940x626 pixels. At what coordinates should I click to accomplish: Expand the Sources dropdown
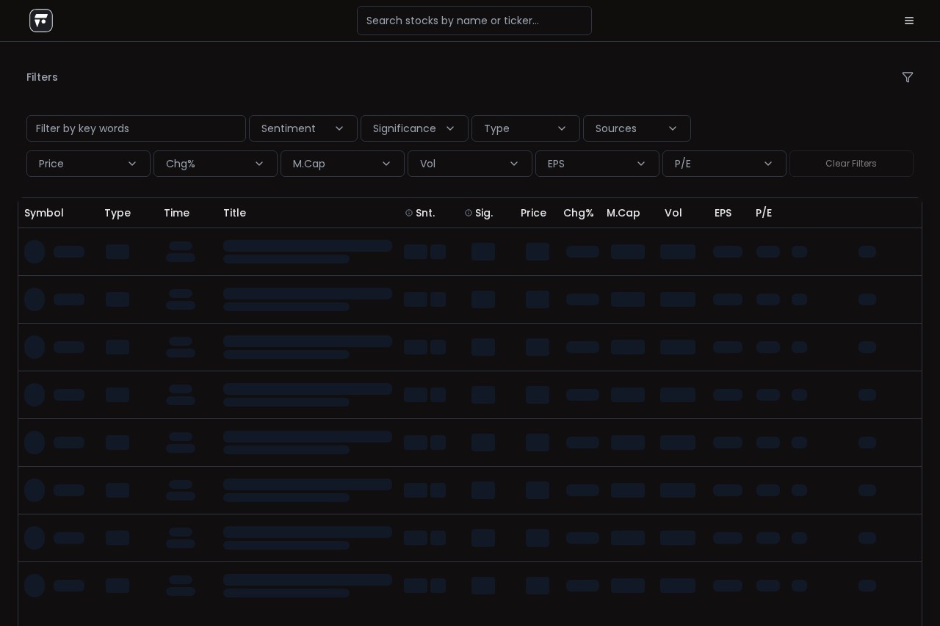tap(637, 128)
